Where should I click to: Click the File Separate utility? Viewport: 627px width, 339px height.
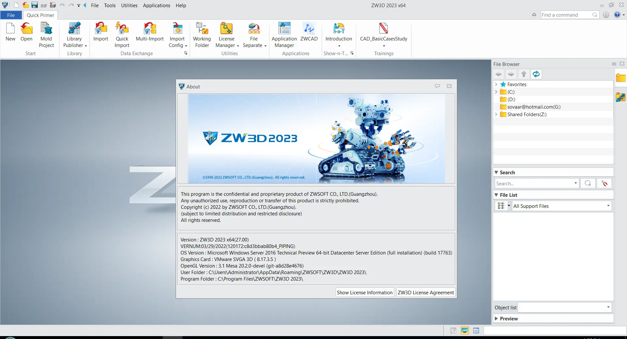254,35
